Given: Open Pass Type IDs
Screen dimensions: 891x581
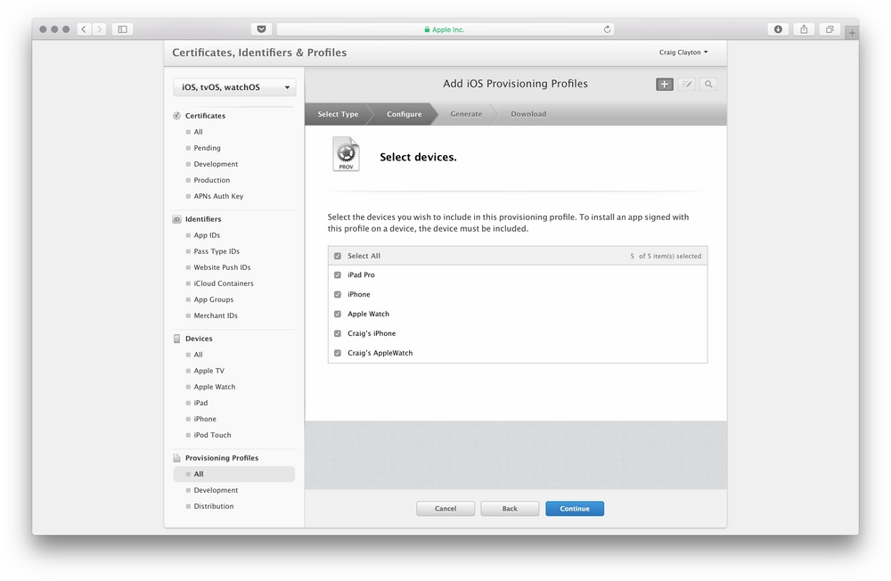Looking at the screenshot, I should coord(217,251).
